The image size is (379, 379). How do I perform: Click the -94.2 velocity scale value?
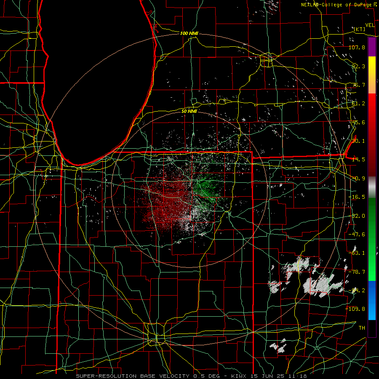(x=357, y=291)
